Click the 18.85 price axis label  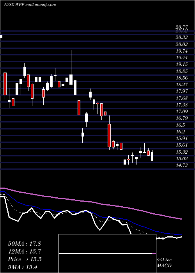(x=182, y=71)
